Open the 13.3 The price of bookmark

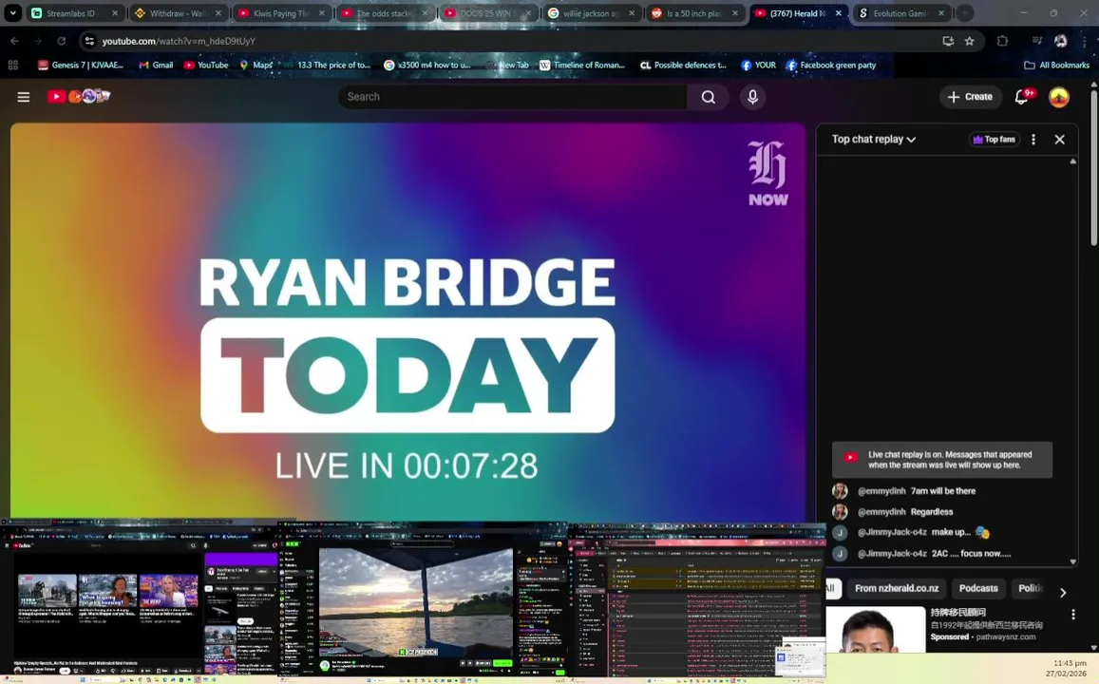[x=327, y=66]
